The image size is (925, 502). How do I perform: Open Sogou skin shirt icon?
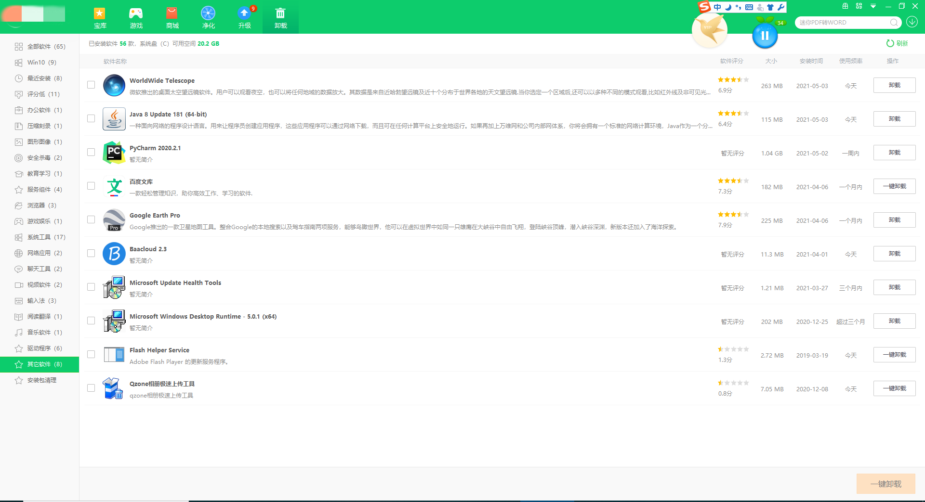click(770, 7)
